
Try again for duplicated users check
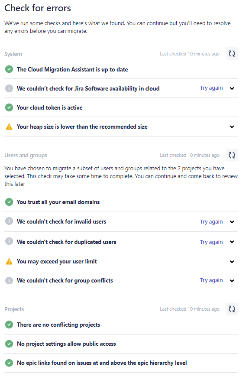tap(211, 242)
